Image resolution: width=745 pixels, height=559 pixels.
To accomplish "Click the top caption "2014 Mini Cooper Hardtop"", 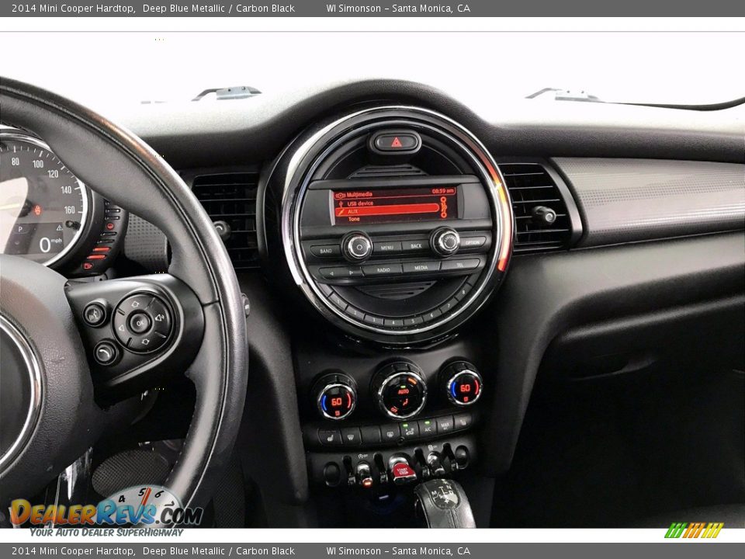I will coord(72,8).
